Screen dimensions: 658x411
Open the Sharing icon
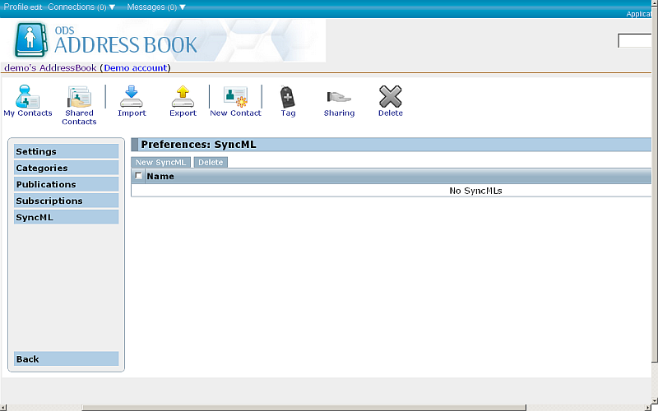(x=339, y=97)
